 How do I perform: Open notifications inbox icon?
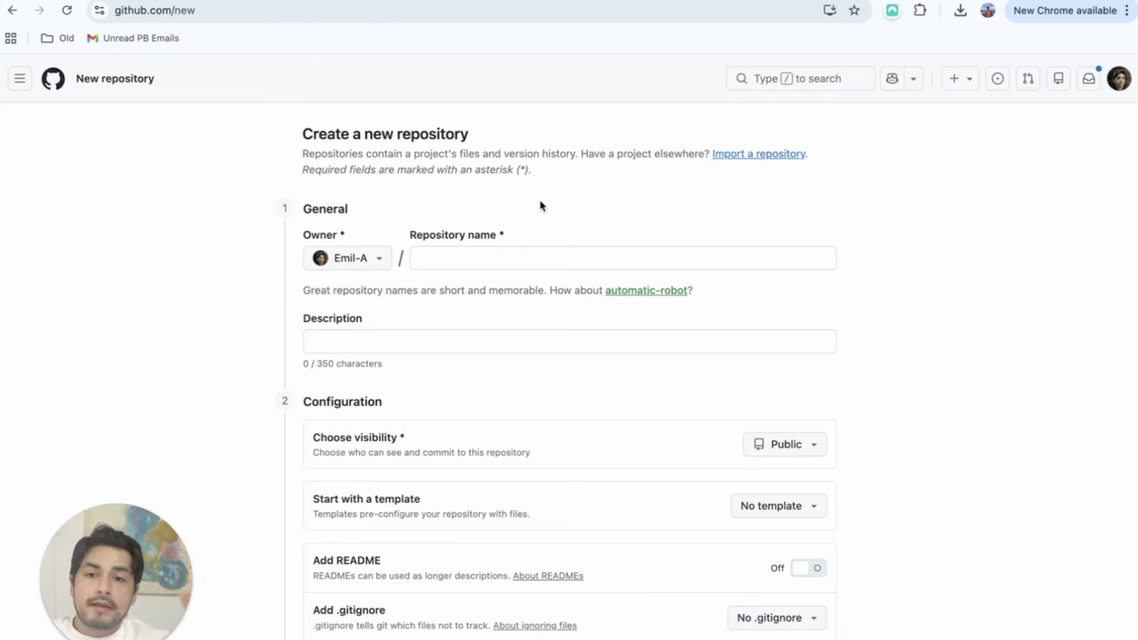point(1089,78)
